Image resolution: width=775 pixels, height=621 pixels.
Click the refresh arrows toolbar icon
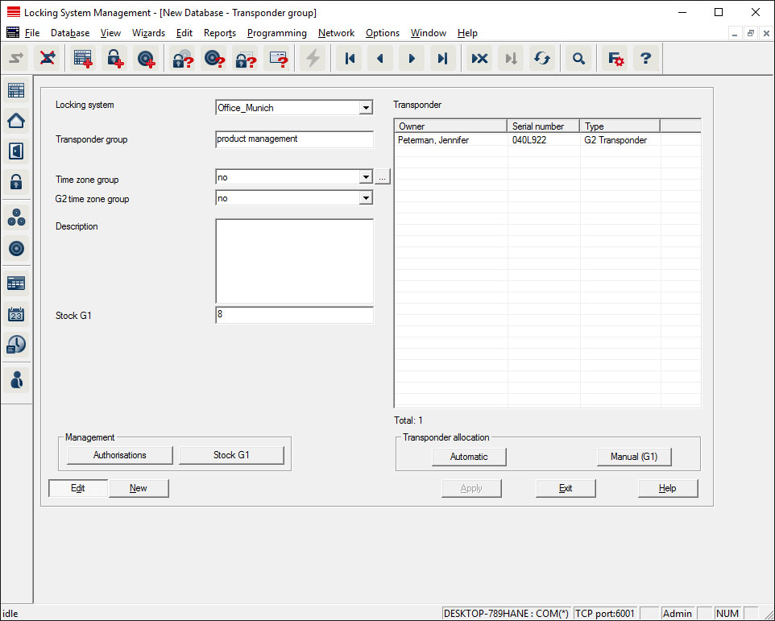click(x=542, y=59)
